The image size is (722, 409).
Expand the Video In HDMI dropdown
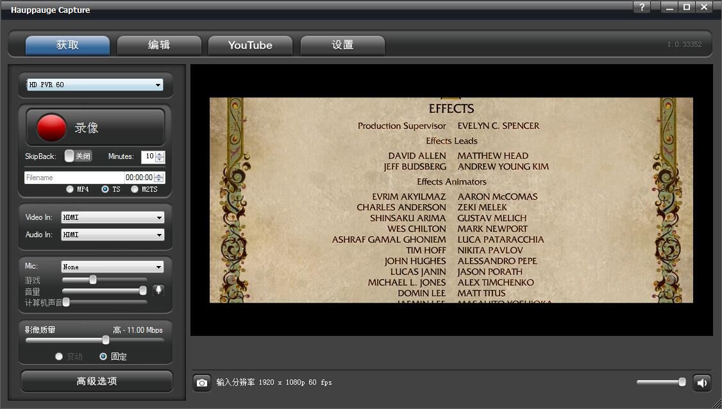(113, 217)
